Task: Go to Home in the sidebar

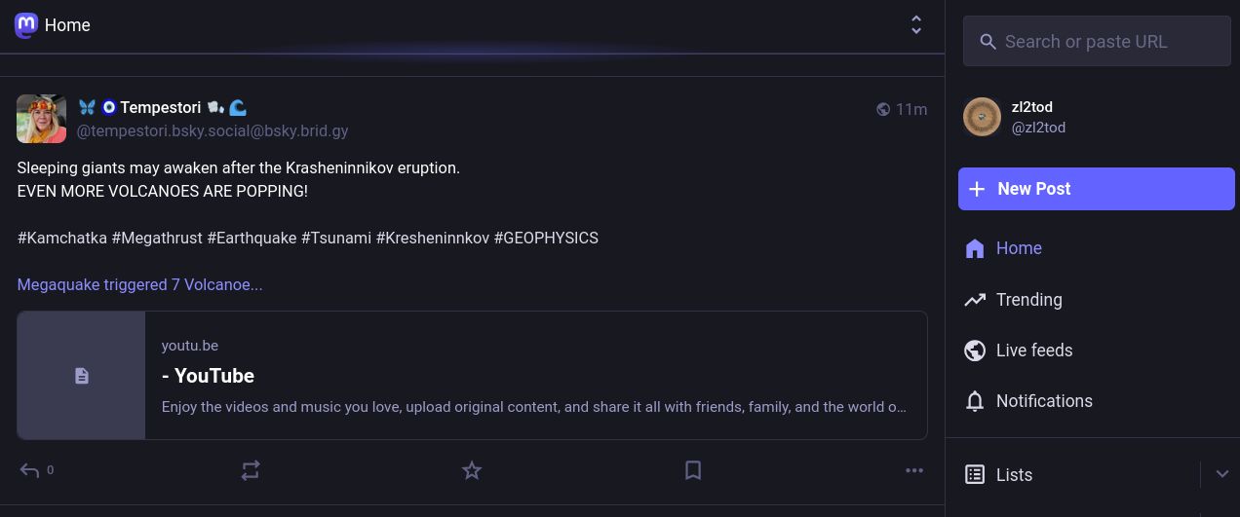Action: (1019, 248)
